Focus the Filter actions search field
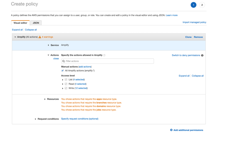Screen dimensions: 230x158 point(108,61)
